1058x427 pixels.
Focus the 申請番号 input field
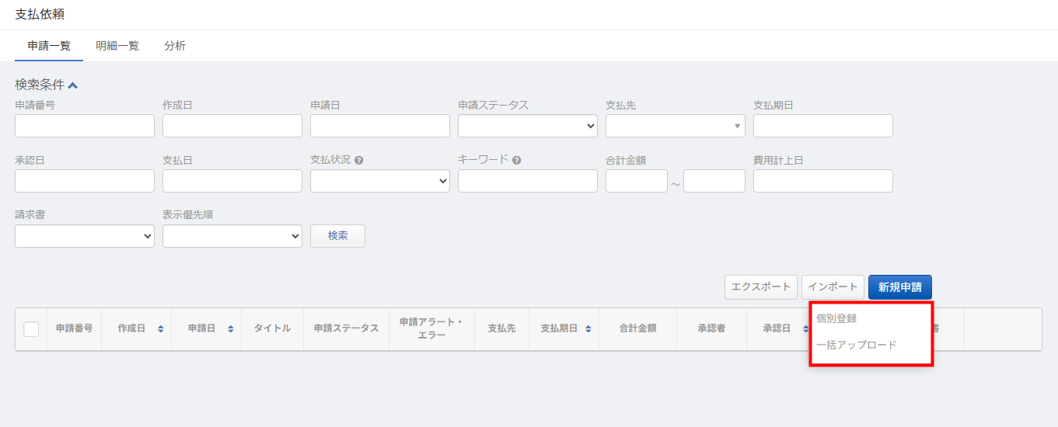click(84, 126)
